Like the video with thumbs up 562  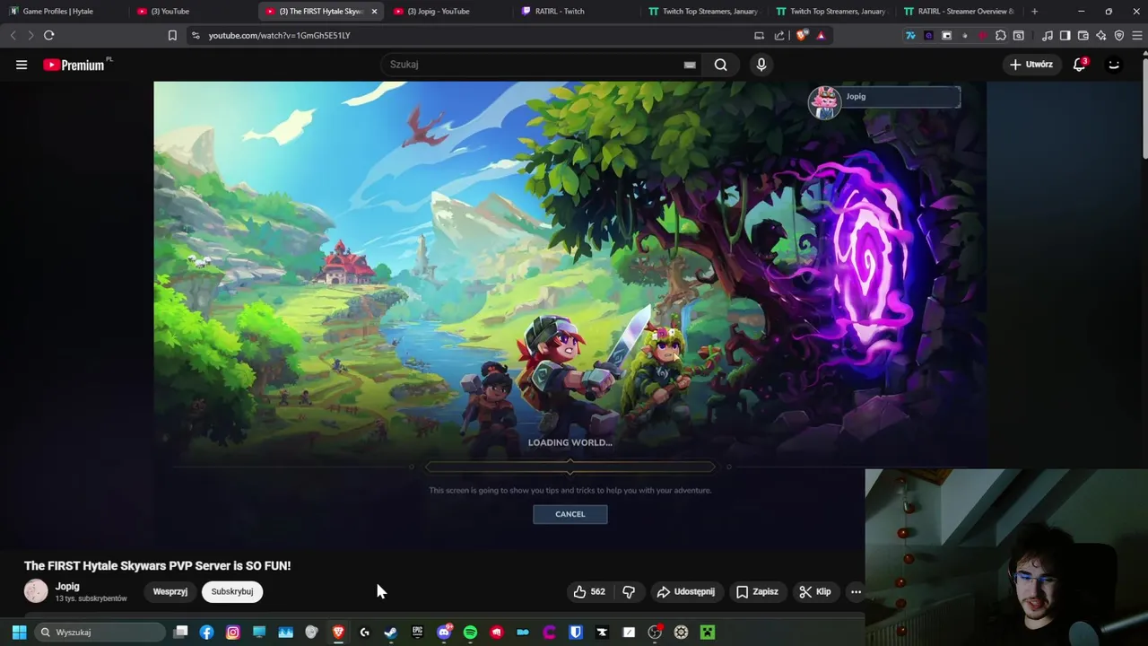589,591
